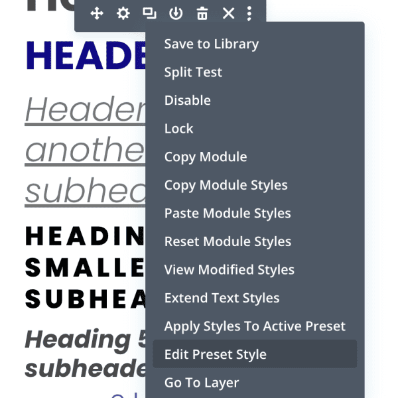The height and width of the screenshot is (398, 398).
Task: Select Disable in the context menu
Action: (x=188, y=101)
